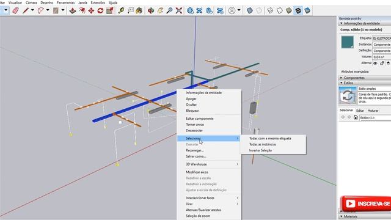Switch to the Misturar styles tab
Image resolution: width=391 pixels, height=220 pixels.
[373, 111]
